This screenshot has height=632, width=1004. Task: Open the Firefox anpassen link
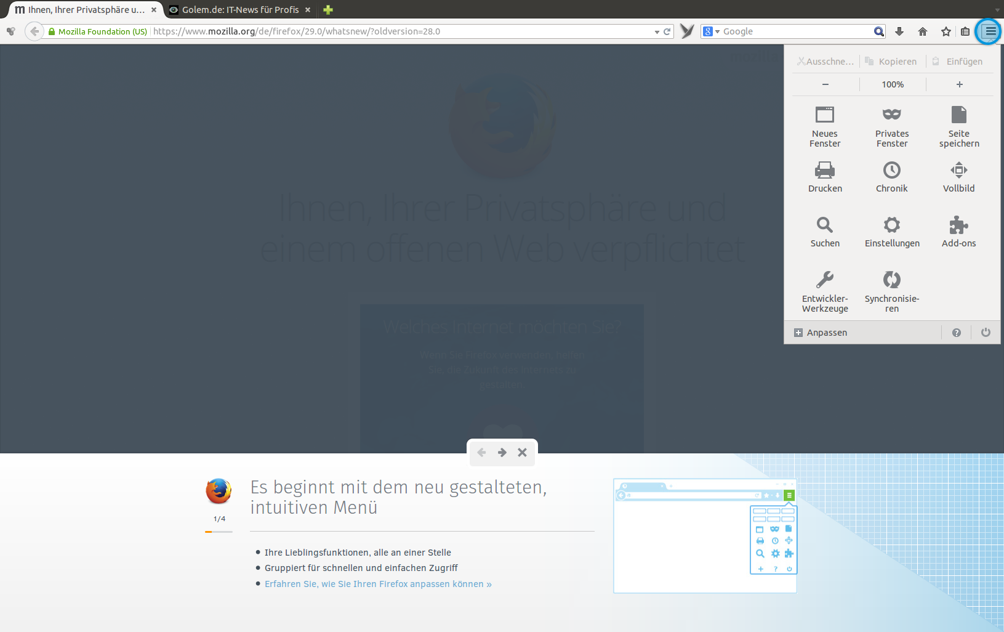[x=378, y=584]
